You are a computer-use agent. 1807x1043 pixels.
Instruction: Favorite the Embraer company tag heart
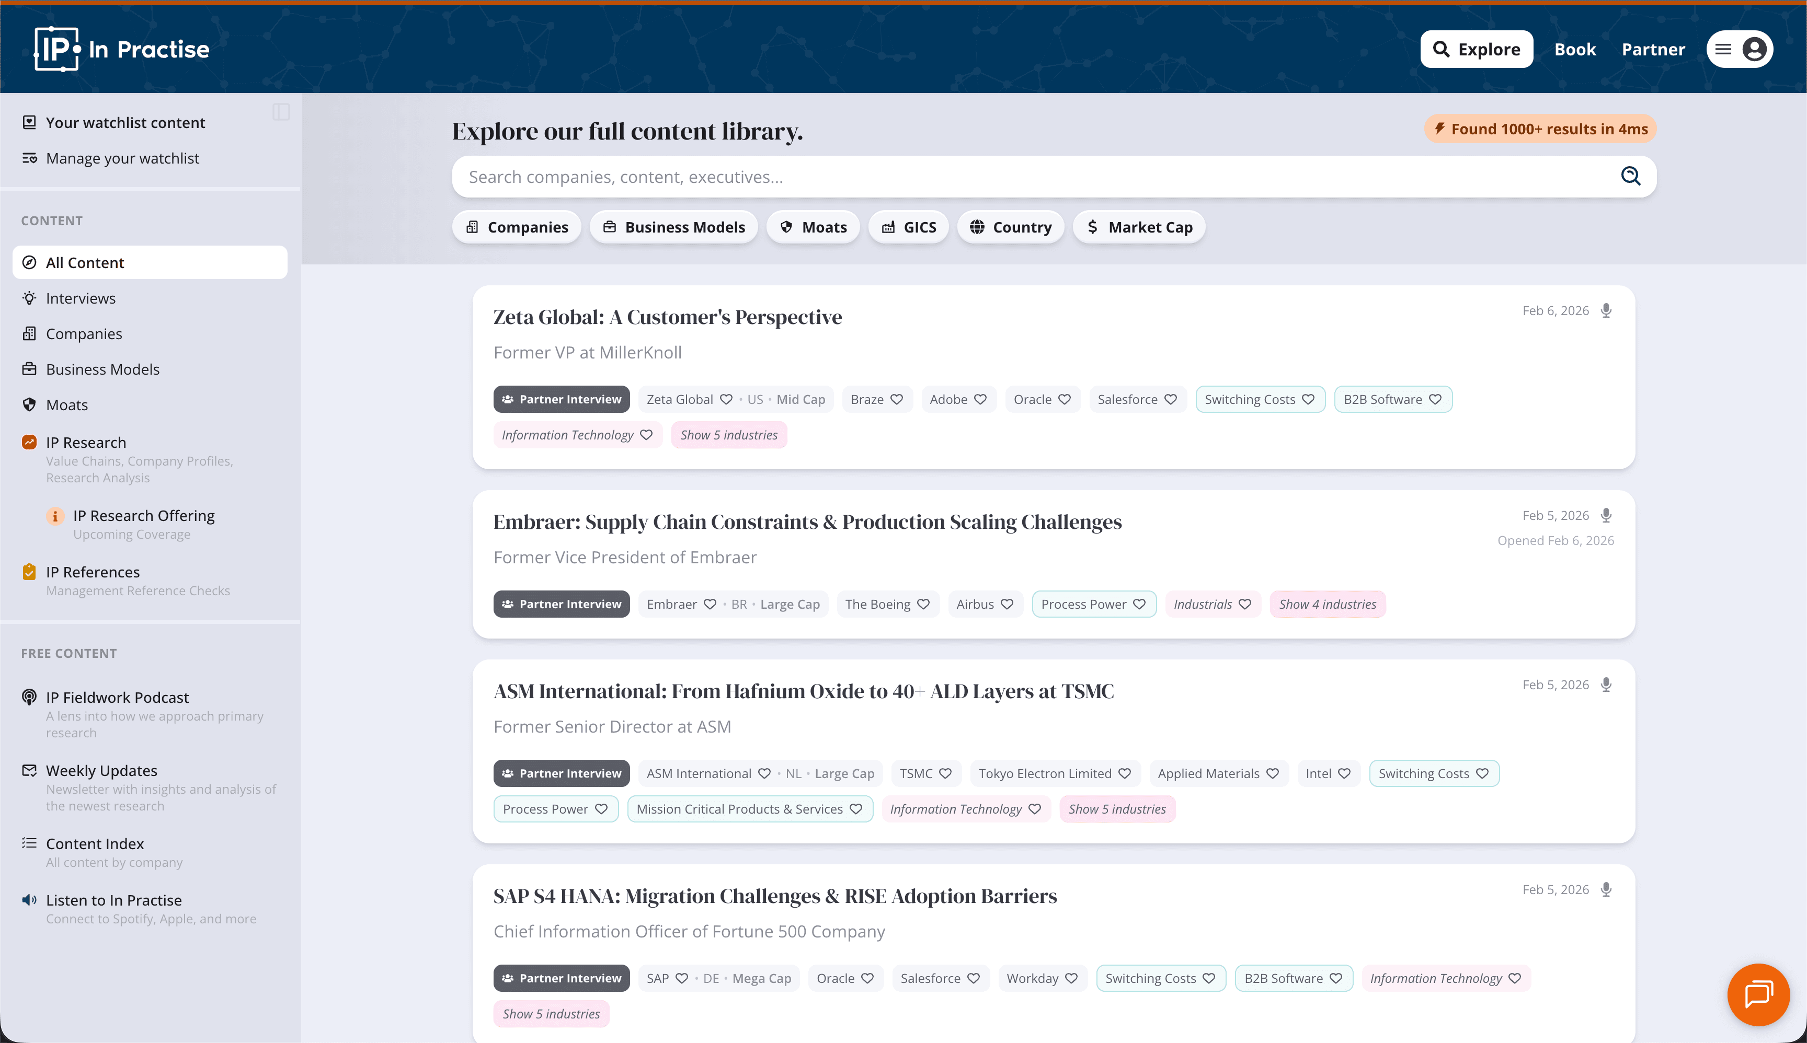[710, 604]
